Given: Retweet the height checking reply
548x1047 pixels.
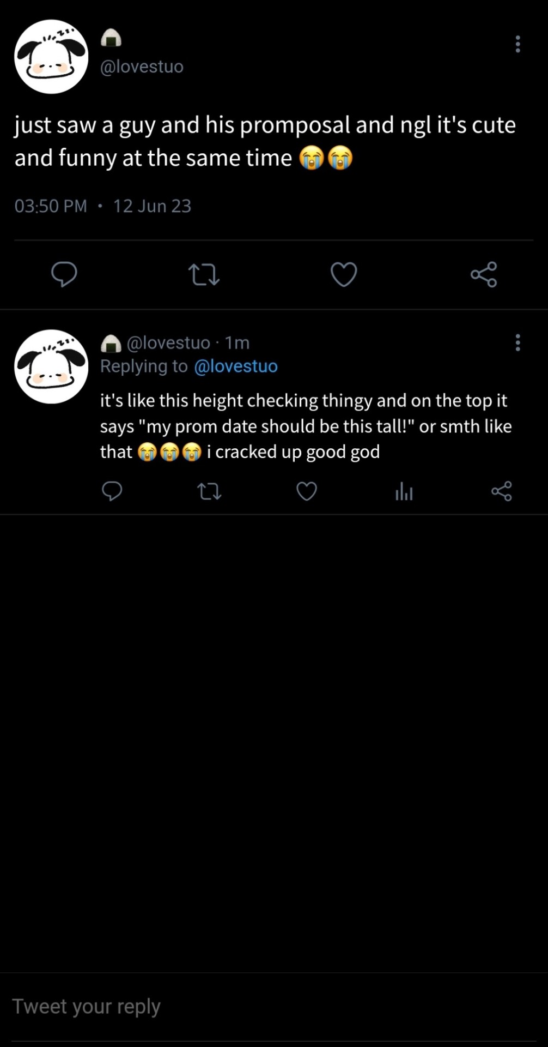Looking at the screenshot, I should tap(209, 492).
